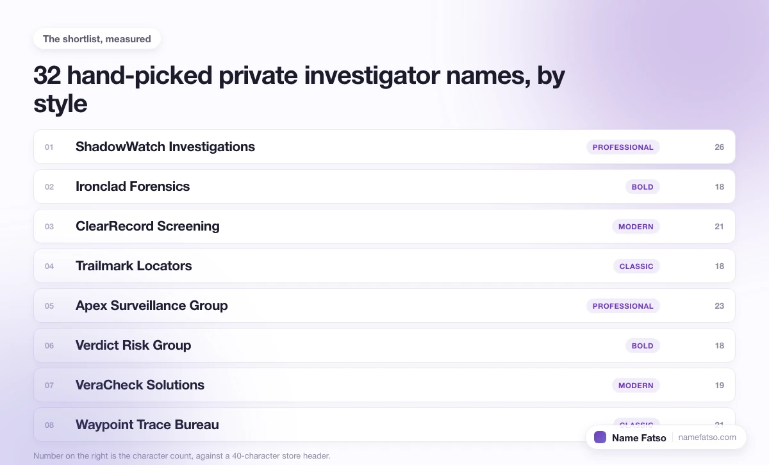The height and width of the screenshot is (465, 769).
Task: Click BOLD tag on Verdict Risk Group row
Action: pos(643,346)
